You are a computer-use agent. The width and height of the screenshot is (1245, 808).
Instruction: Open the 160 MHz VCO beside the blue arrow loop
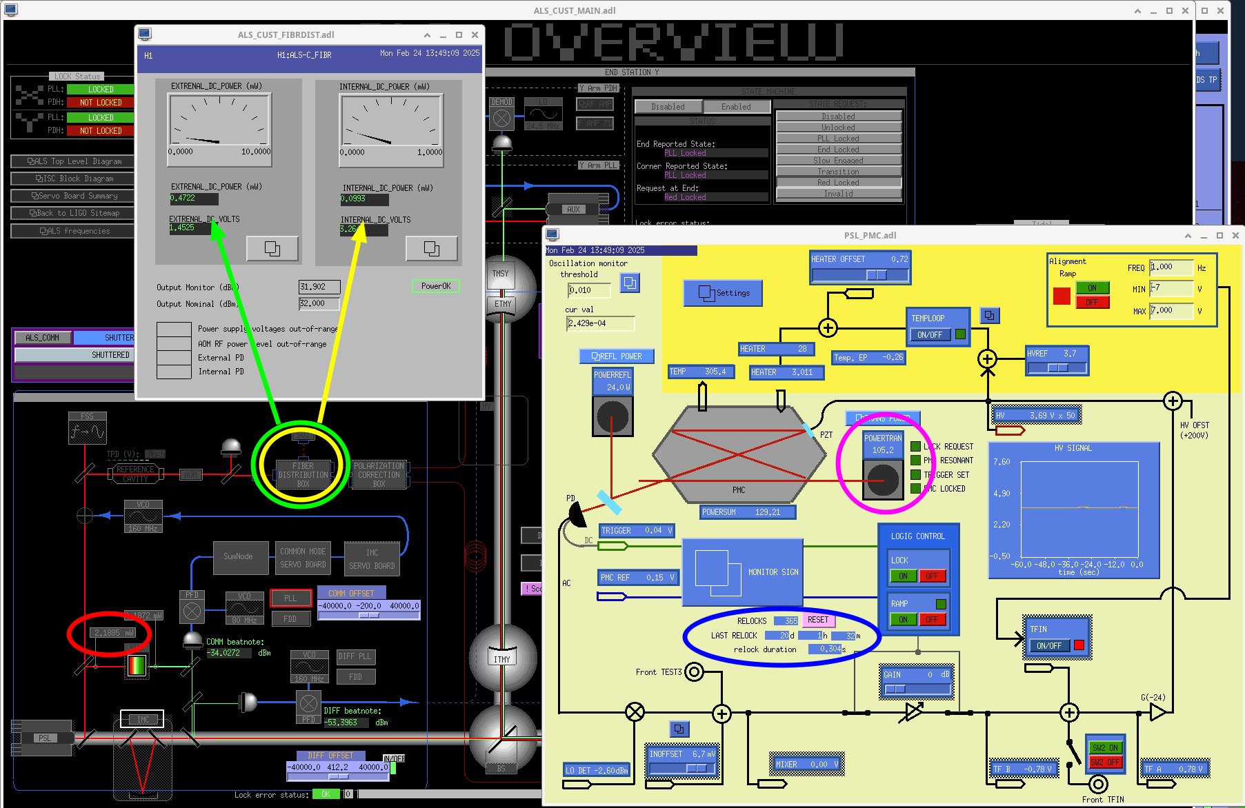coord(143,516)
